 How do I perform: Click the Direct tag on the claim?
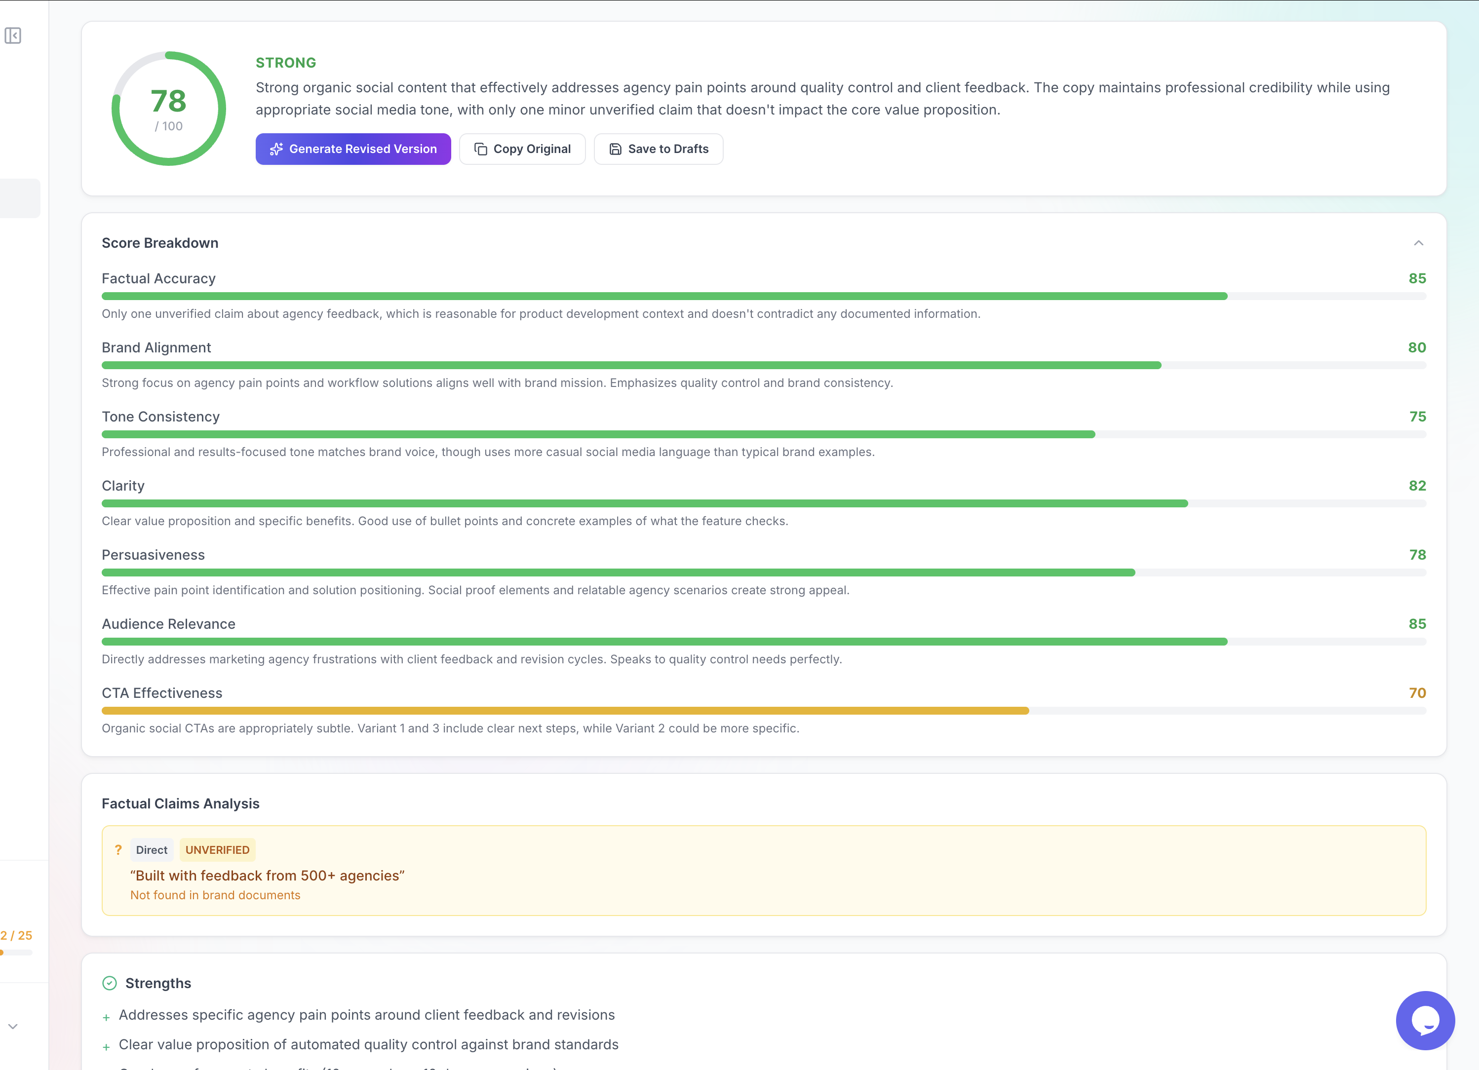point(151,849)
